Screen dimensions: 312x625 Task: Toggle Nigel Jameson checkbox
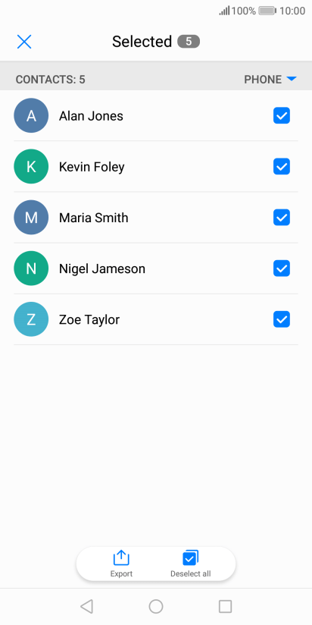coord(282,269)
